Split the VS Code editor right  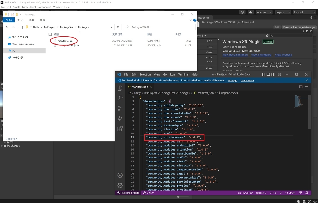301,87
